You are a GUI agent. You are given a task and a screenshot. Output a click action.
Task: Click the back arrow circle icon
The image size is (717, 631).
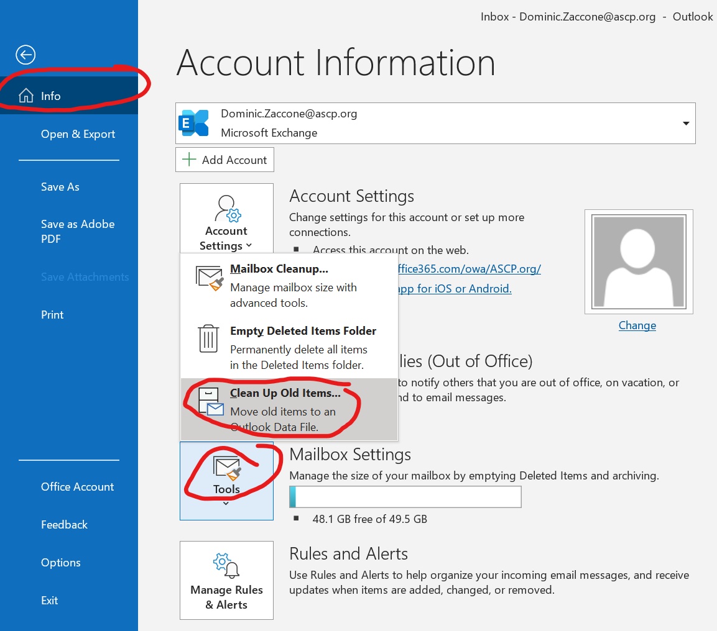(x=25, y=55)
